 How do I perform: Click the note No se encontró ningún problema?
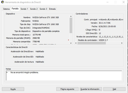tap(25, 73)
